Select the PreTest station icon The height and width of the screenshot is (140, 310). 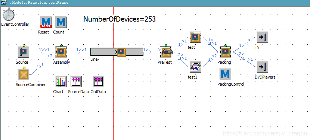pos(166,52)
